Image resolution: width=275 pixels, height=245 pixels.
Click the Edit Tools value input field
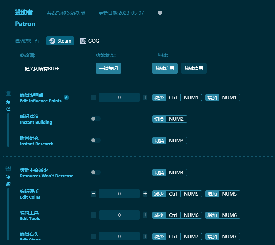(119, 215)
